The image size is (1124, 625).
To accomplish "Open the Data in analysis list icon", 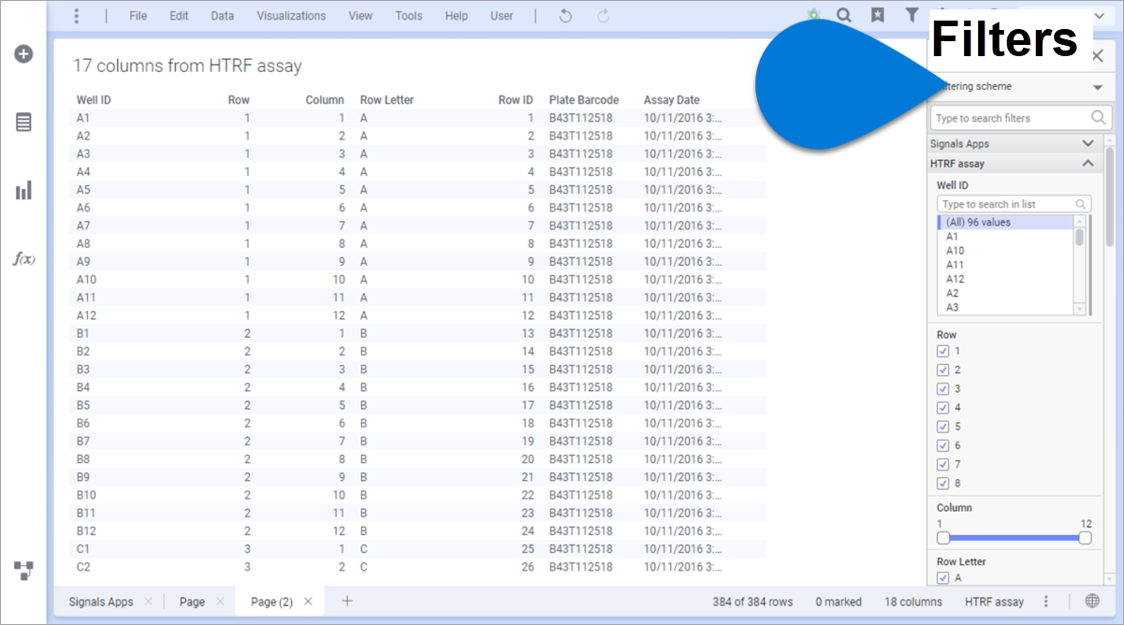I will [23, 123].
